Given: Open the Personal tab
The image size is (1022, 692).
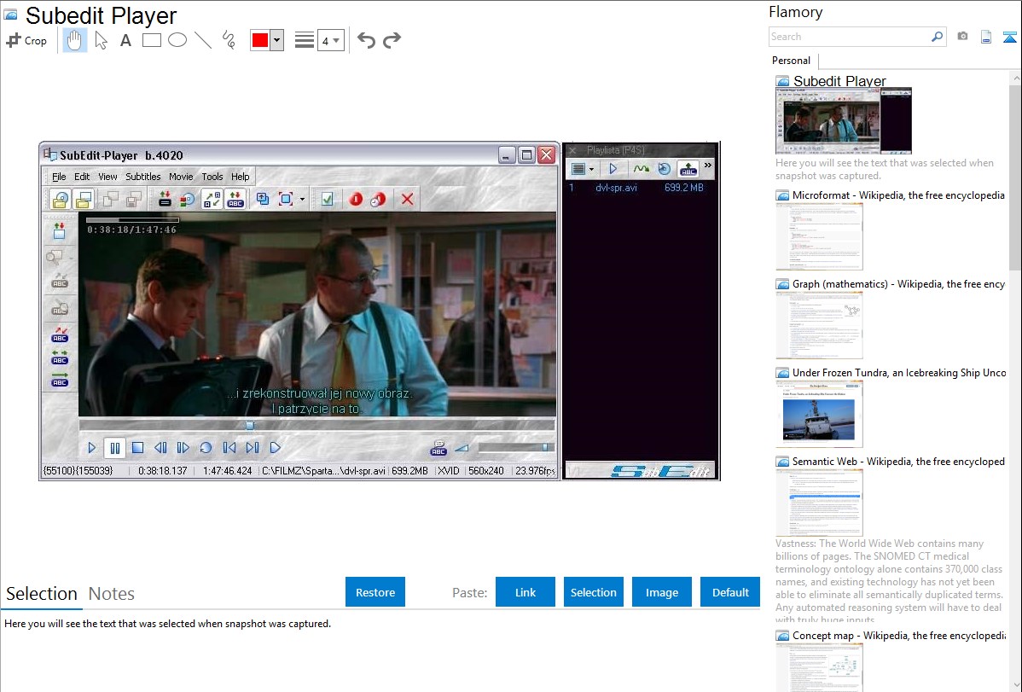Looking at the screenshot, I should [791, 61].
